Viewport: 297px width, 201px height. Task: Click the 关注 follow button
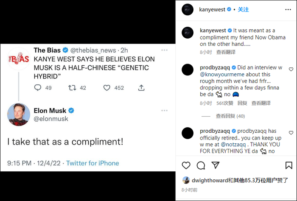tap(243, 9)
